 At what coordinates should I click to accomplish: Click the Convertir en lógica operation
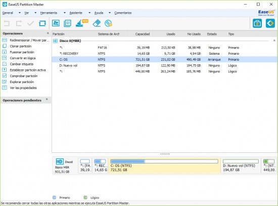23,58
